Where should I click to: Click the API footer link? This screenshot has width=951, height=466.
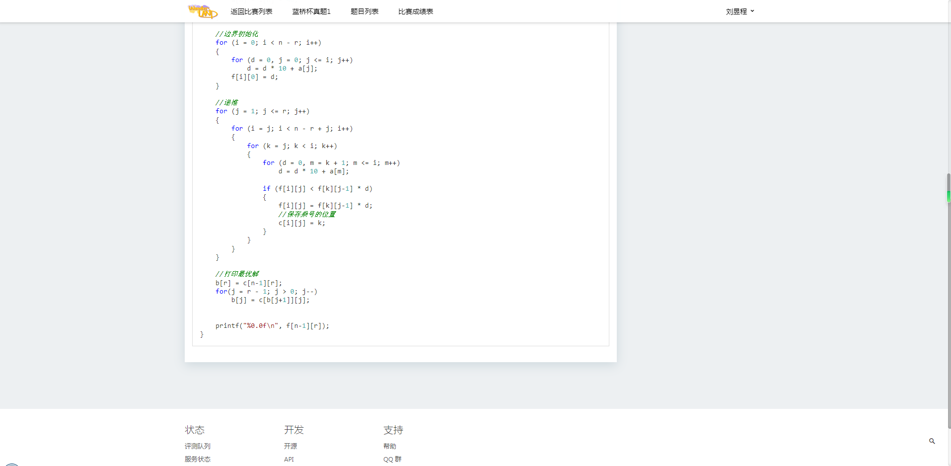click(x=289, y=459)
